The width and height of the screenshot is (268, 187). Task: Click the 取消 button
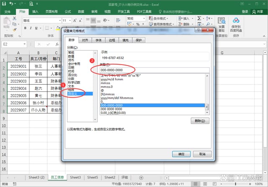[x=202, y=154]
